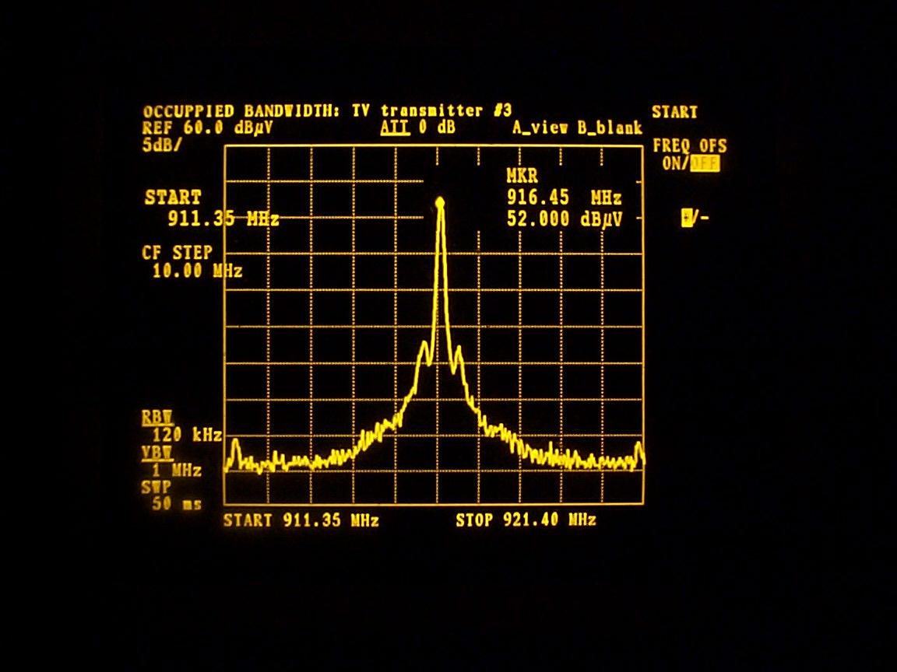Click the small spike at trace's far left
This screenshot has width=897, height=672.
pos(235,449)
